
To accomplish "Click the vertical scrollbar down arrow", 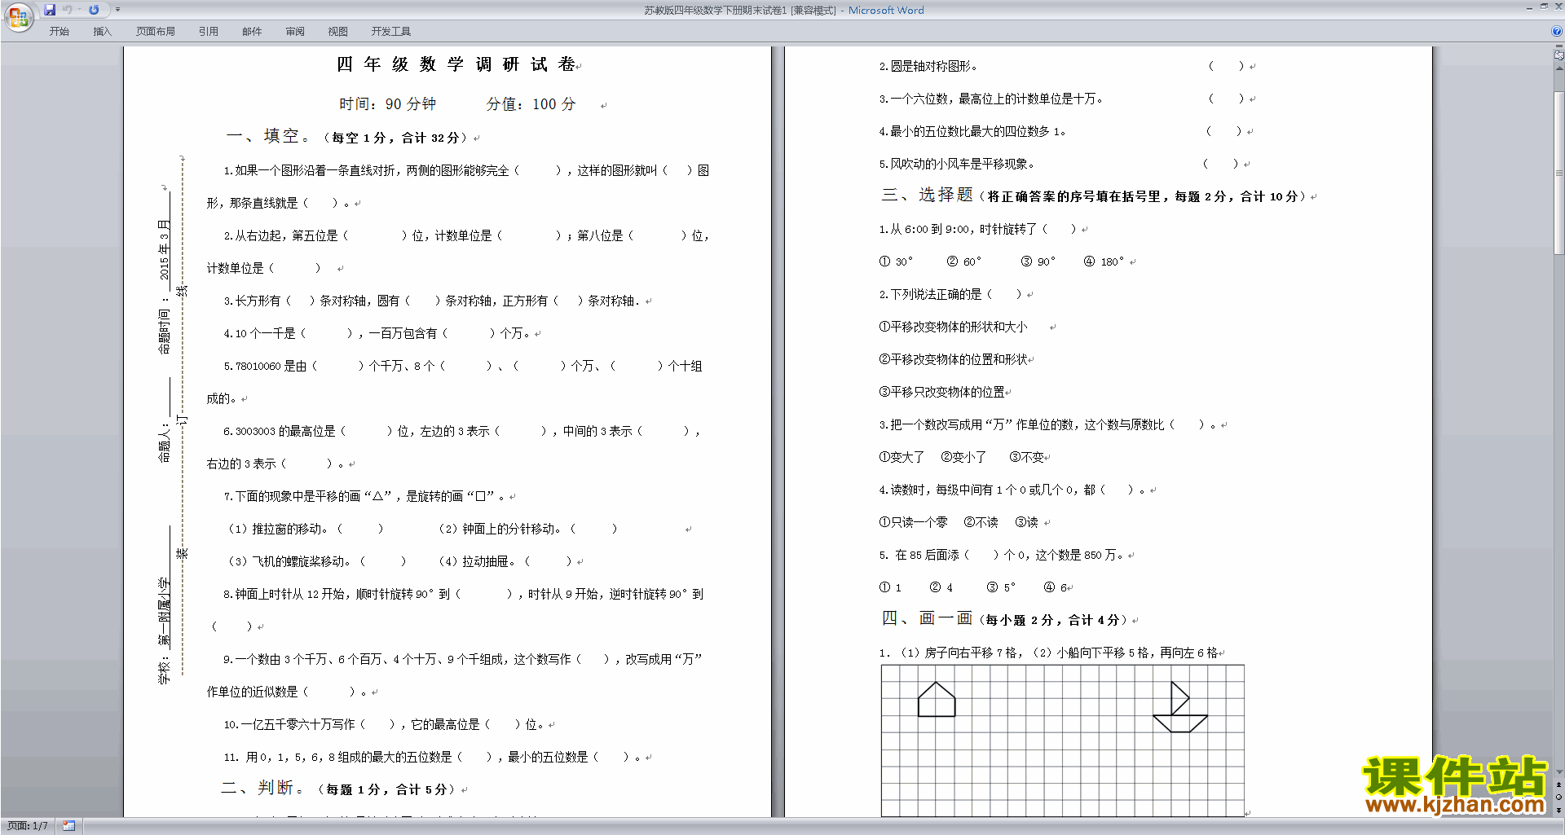I will [1558, 772].
